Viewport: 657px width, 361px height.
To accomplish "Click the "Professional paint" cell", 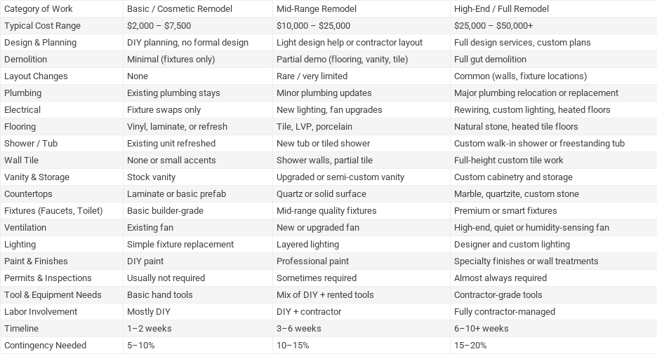I will coord(312,261).
